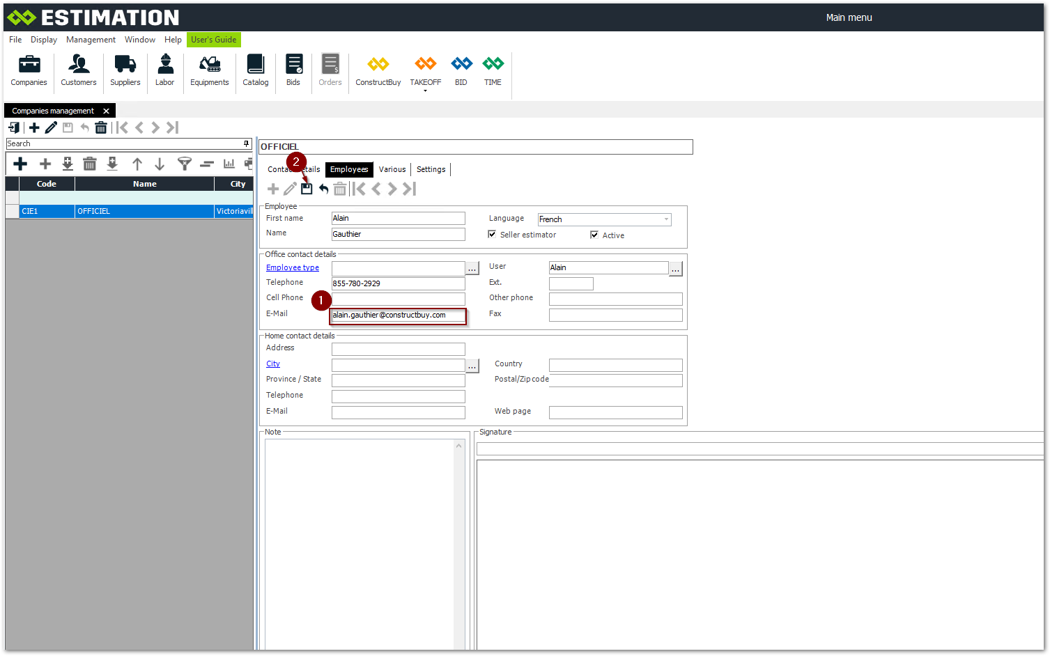Open the Equipments module
The height and width of the screenshot is (656, 1050).
pos(209,70)
